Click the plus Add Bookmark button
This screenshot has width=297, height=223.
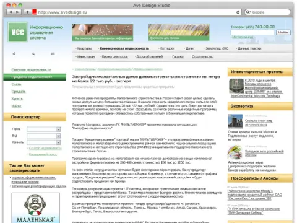tap(27, 12)
